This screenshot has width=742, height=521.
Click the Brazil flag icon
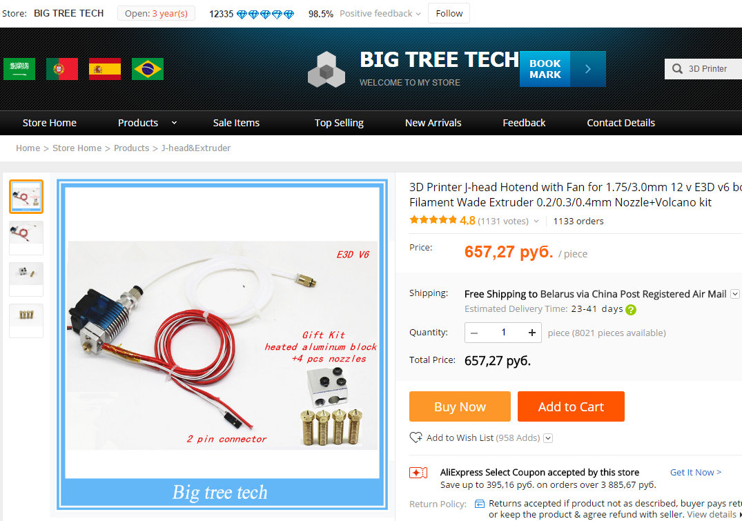pos(148,69)
